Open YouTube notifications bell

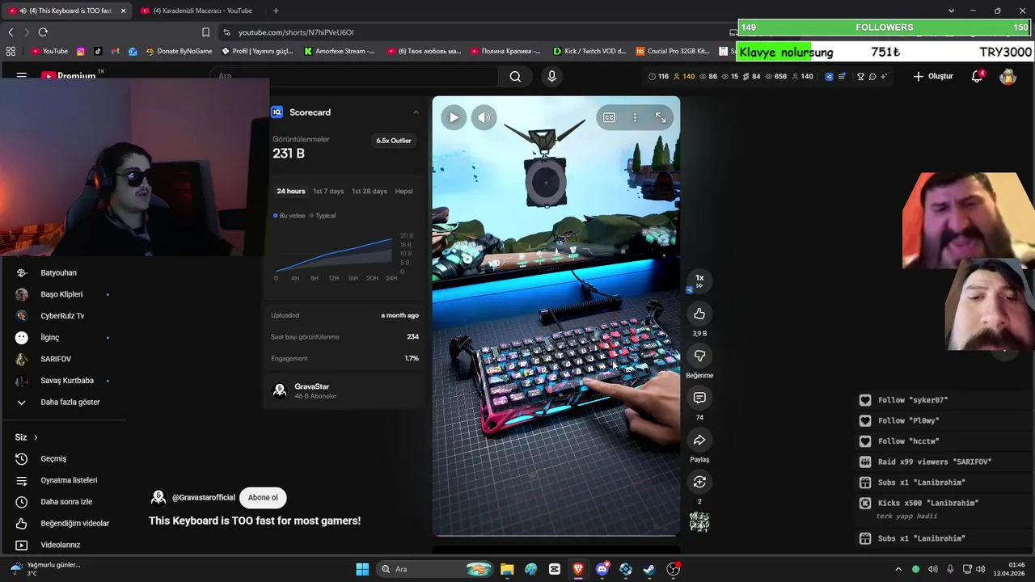tap(977, 76)
